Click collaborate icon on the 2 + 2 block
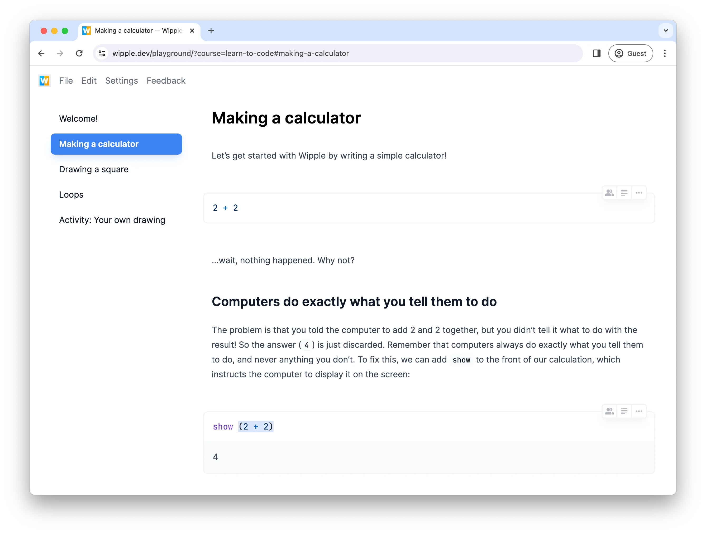Image resolution: width=706 pixels, height=534 pixels. (x=609, y=193)
